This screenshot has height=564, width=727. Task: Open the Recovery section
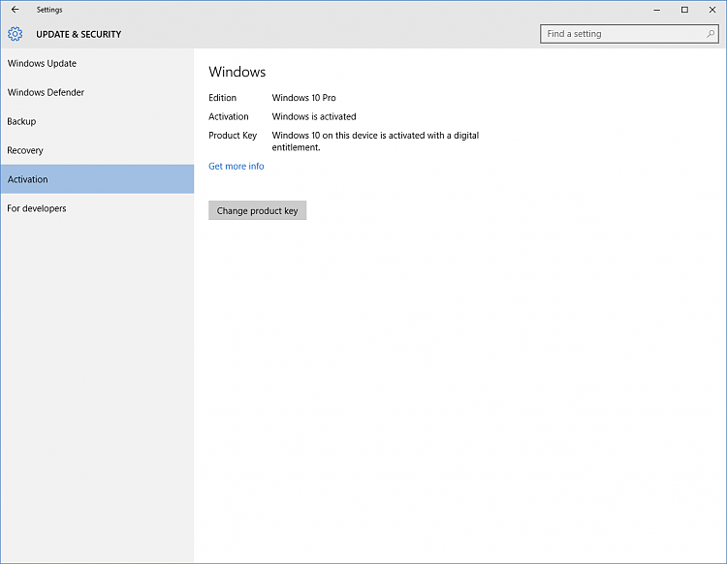[x=97, y=150]
